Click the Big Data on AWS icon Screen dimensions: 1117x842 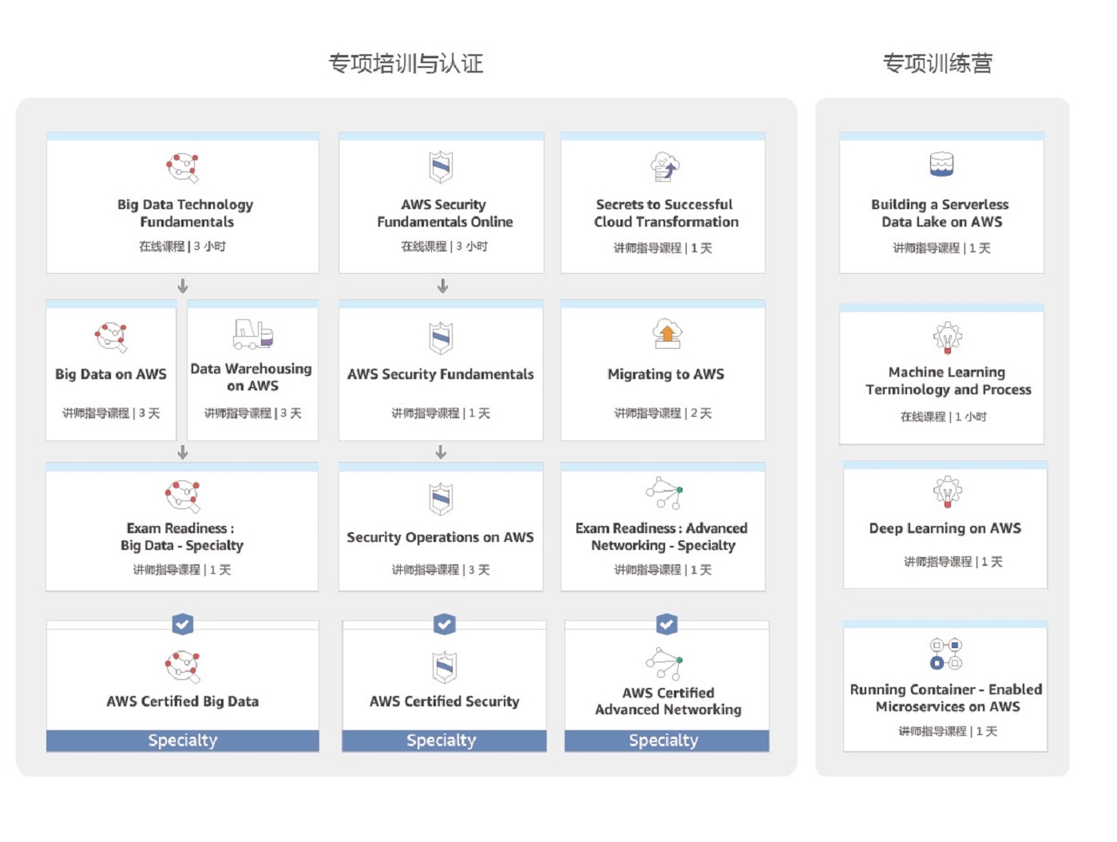111,337
